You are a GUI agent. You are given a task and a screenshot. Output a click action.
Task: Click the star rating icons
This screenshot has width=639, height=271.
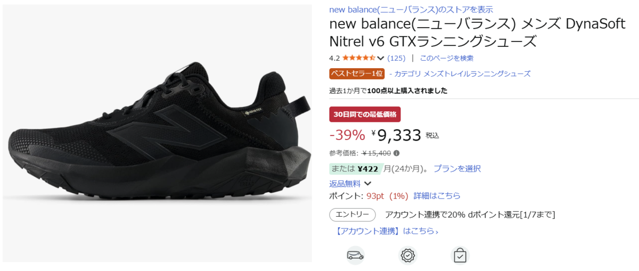click(x=359, y=58)
